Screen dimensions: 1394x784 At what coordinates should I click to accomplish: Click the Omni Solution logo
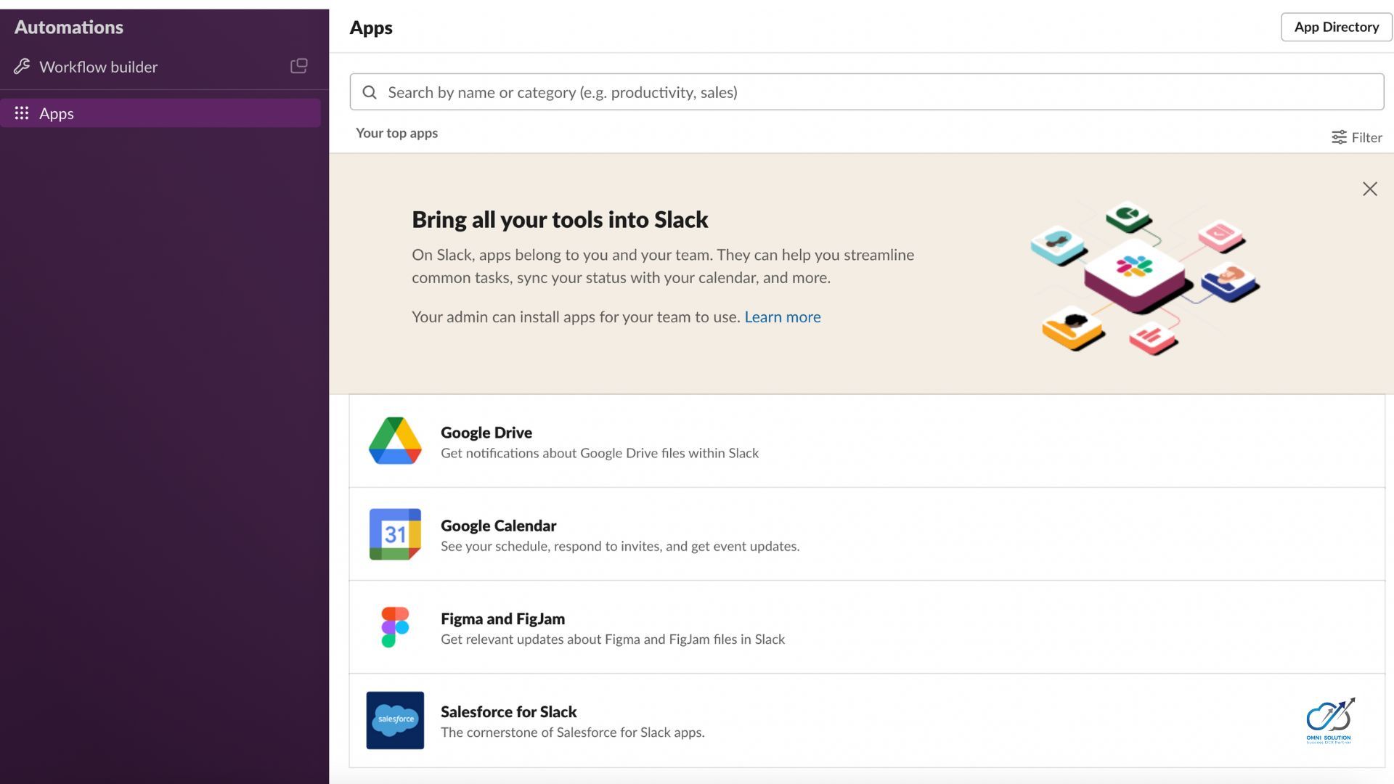tap(1329, 720)
